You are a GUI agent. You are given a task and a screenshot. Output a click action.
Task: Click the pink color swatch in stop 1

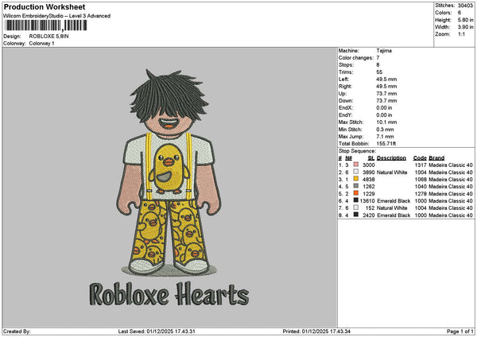pyautogui.click(x=355, y=165)
